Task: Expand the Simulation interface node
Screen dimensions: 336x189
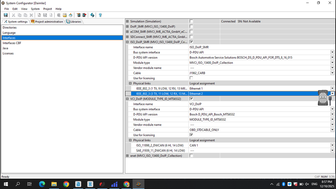Action: [127, 21]
